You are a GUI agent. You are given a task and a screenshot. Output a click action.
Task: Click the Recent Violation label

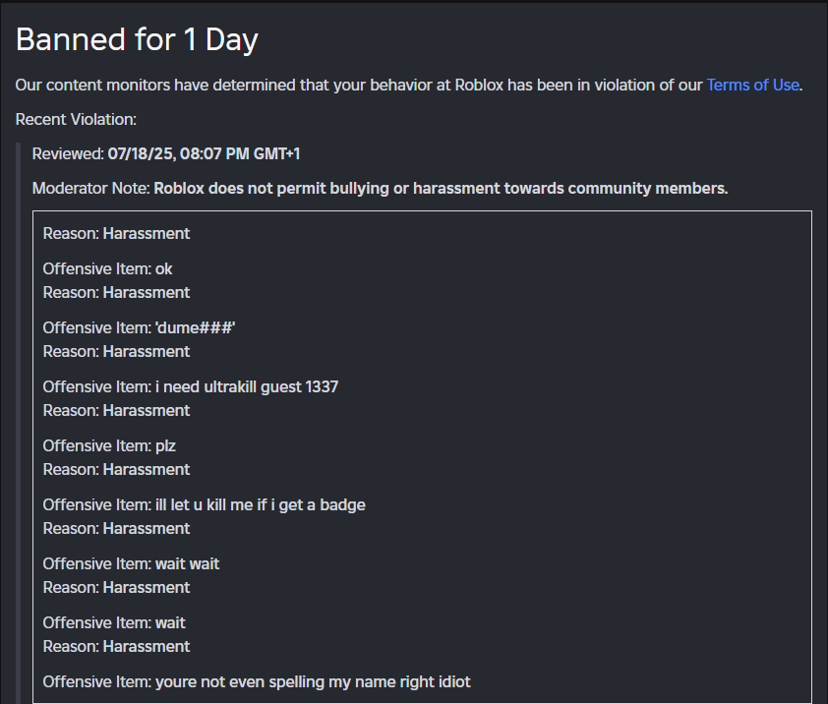click(x=76, y=119)
